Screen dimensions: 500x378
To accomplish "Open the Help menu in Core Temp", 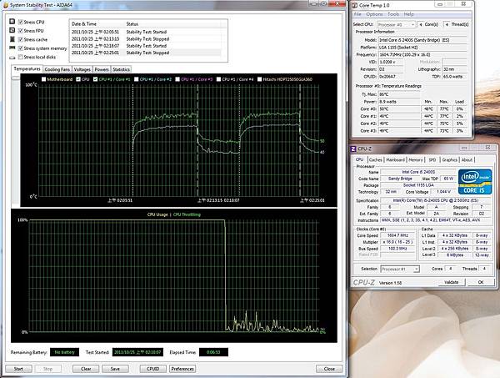I will tap(409, 14).
